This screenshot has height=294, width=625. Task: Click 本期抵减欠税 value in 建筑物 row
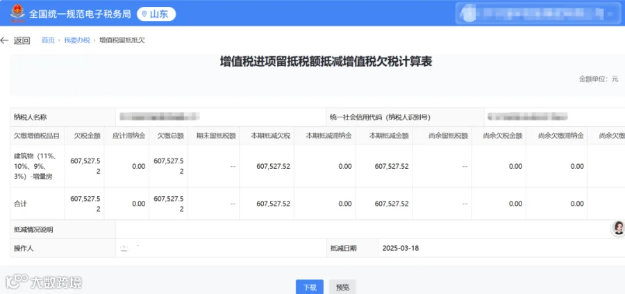click(x=274, y=166)
